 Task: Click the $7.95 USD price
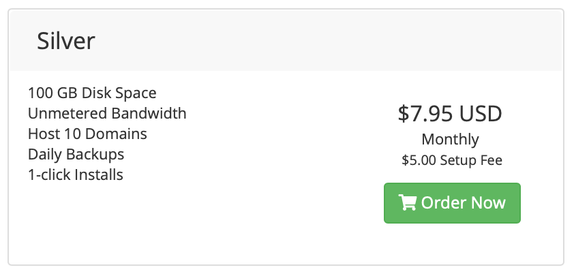pos(450,113)
